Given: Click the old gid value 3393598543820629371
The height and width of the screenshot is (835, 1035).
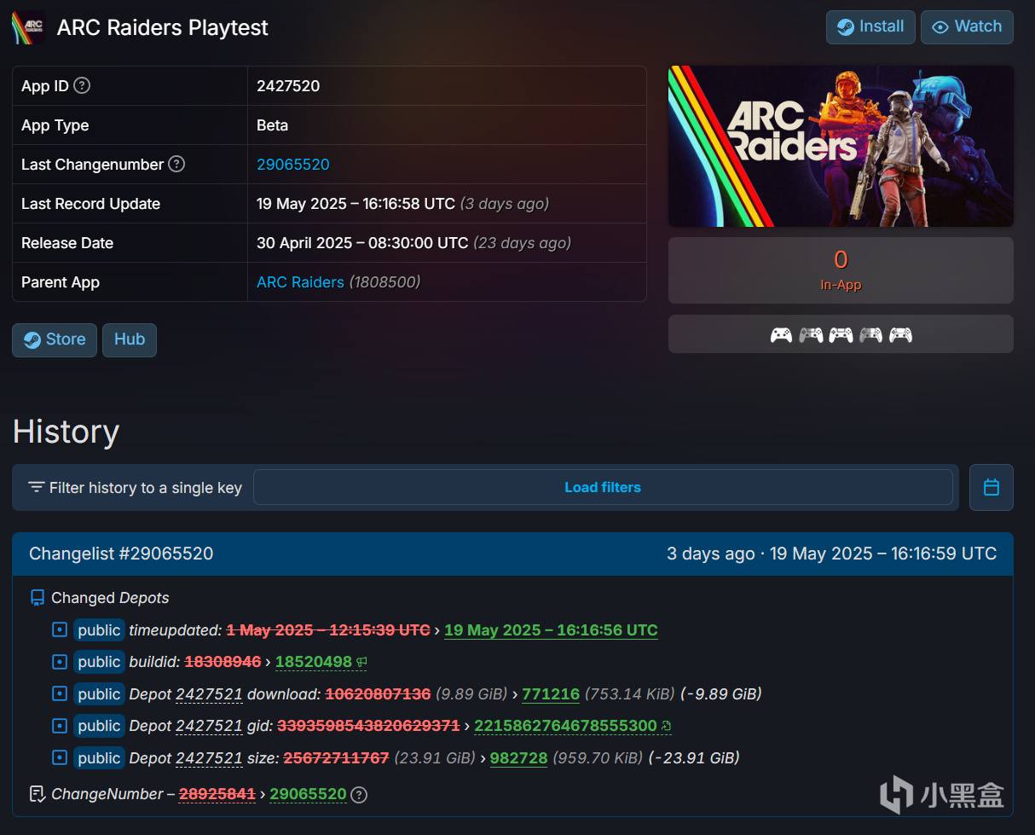Looking at the screenshot, I should 368,726.
